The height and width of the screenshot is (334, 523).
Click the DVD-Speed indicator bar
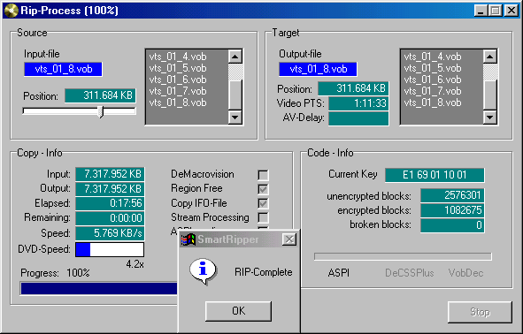tap(110, 249)
